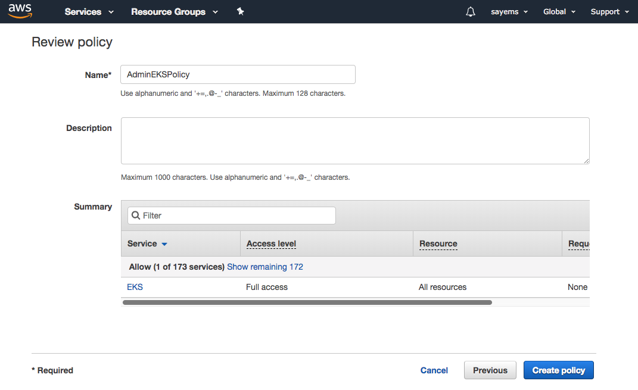638x390 pixels.
Task: Click the Resource column header
Action: [438, 244]
